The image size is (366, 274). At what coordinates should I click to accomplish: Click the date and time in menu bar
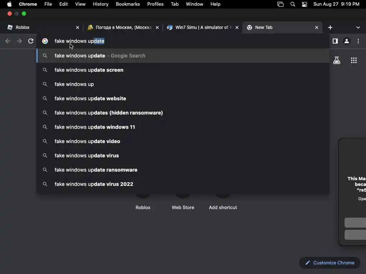(336, 4)
